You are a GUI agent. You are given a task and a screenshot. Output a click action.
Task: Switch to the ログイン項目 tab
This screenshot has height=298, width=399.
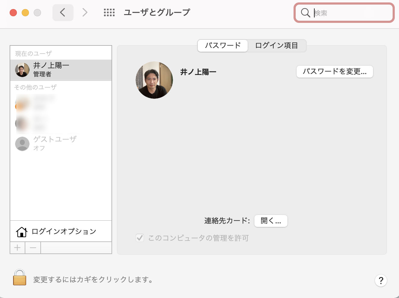(x=276, y=45)
